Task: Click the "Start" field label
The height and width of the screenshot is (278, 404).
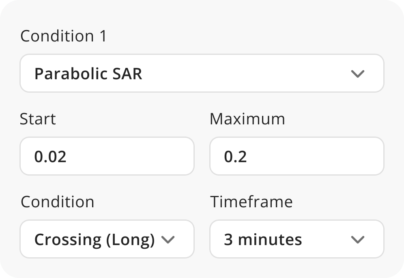Action: pos(38,119)
